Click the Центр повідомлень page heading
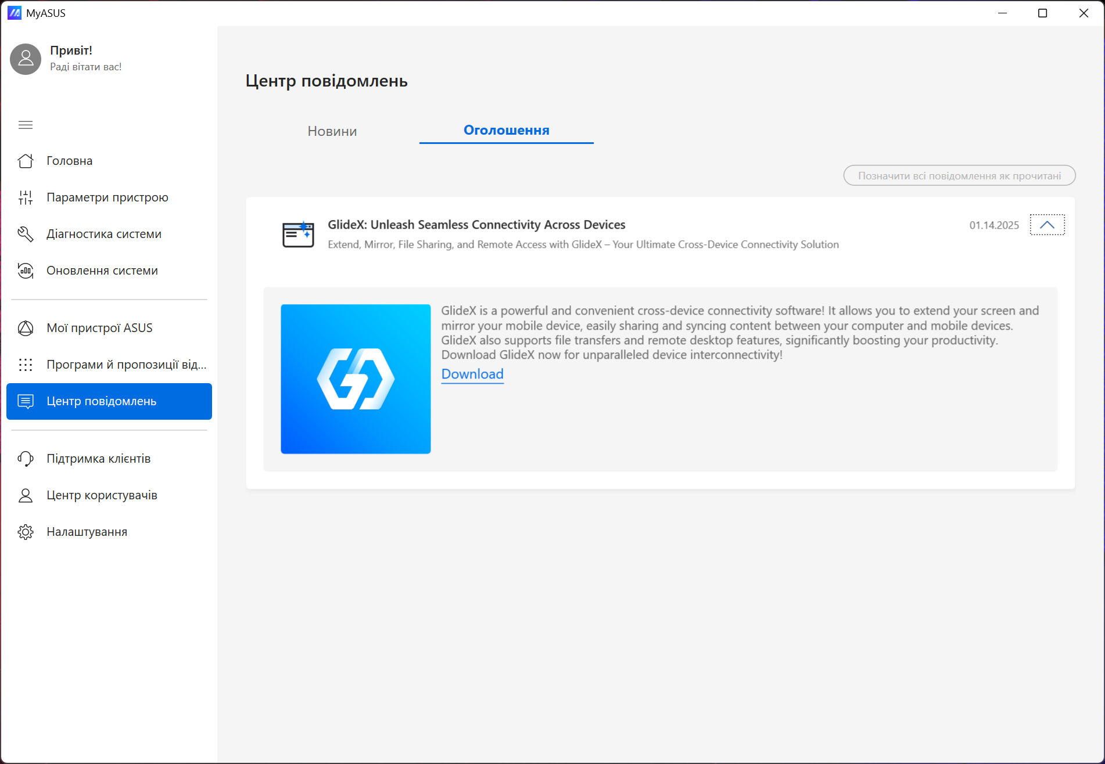Image resolution: width=1105 pixels, height=764 pixels. 327,81
